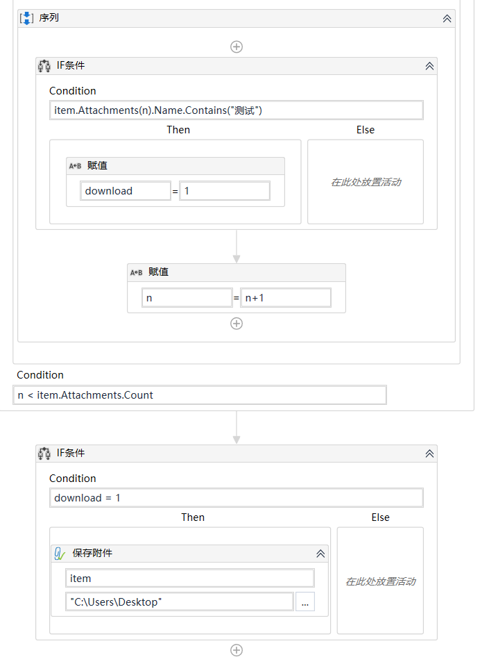Edit the item.Attachments(n).Name.Contains condition field

point(237,110)
